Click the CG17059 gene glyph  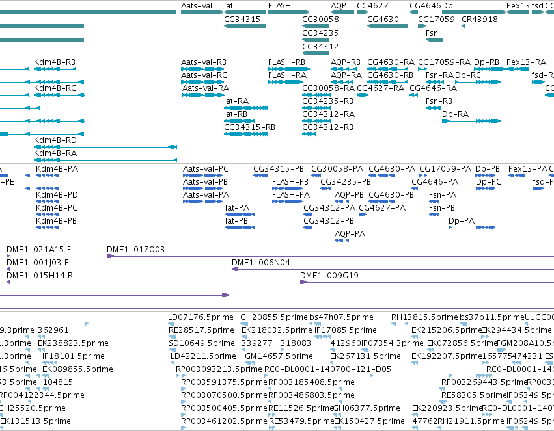point(422,26)
